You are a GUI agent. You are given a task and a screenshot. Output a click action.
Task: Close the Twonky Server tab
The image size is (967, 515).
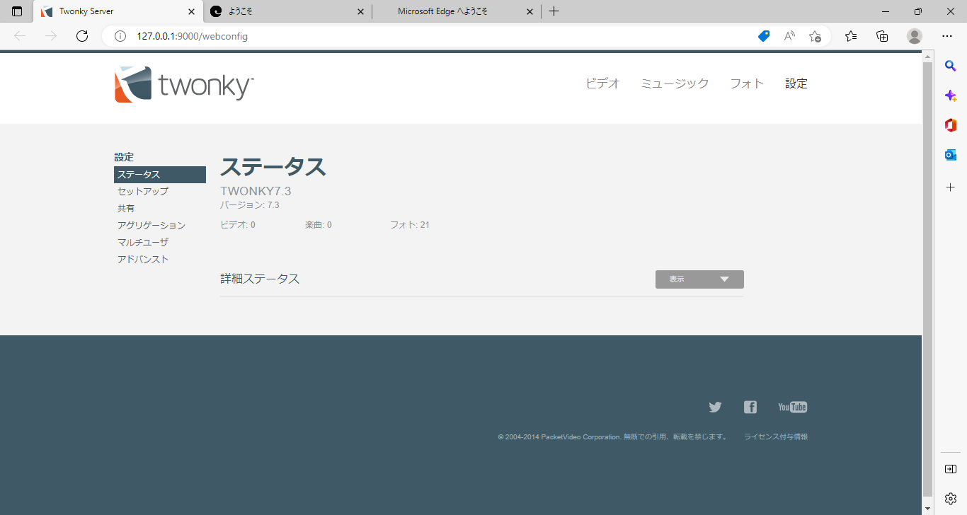click(x=191, y=11)
